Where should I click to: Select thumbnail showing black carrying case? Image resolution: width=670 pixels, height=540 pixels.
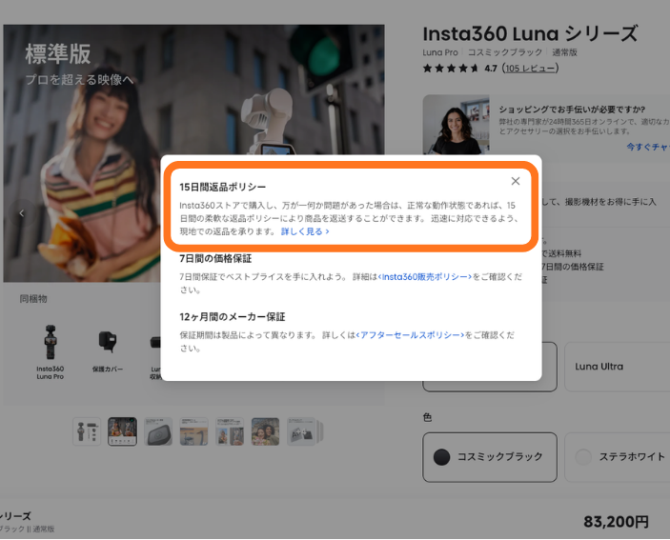158,431
